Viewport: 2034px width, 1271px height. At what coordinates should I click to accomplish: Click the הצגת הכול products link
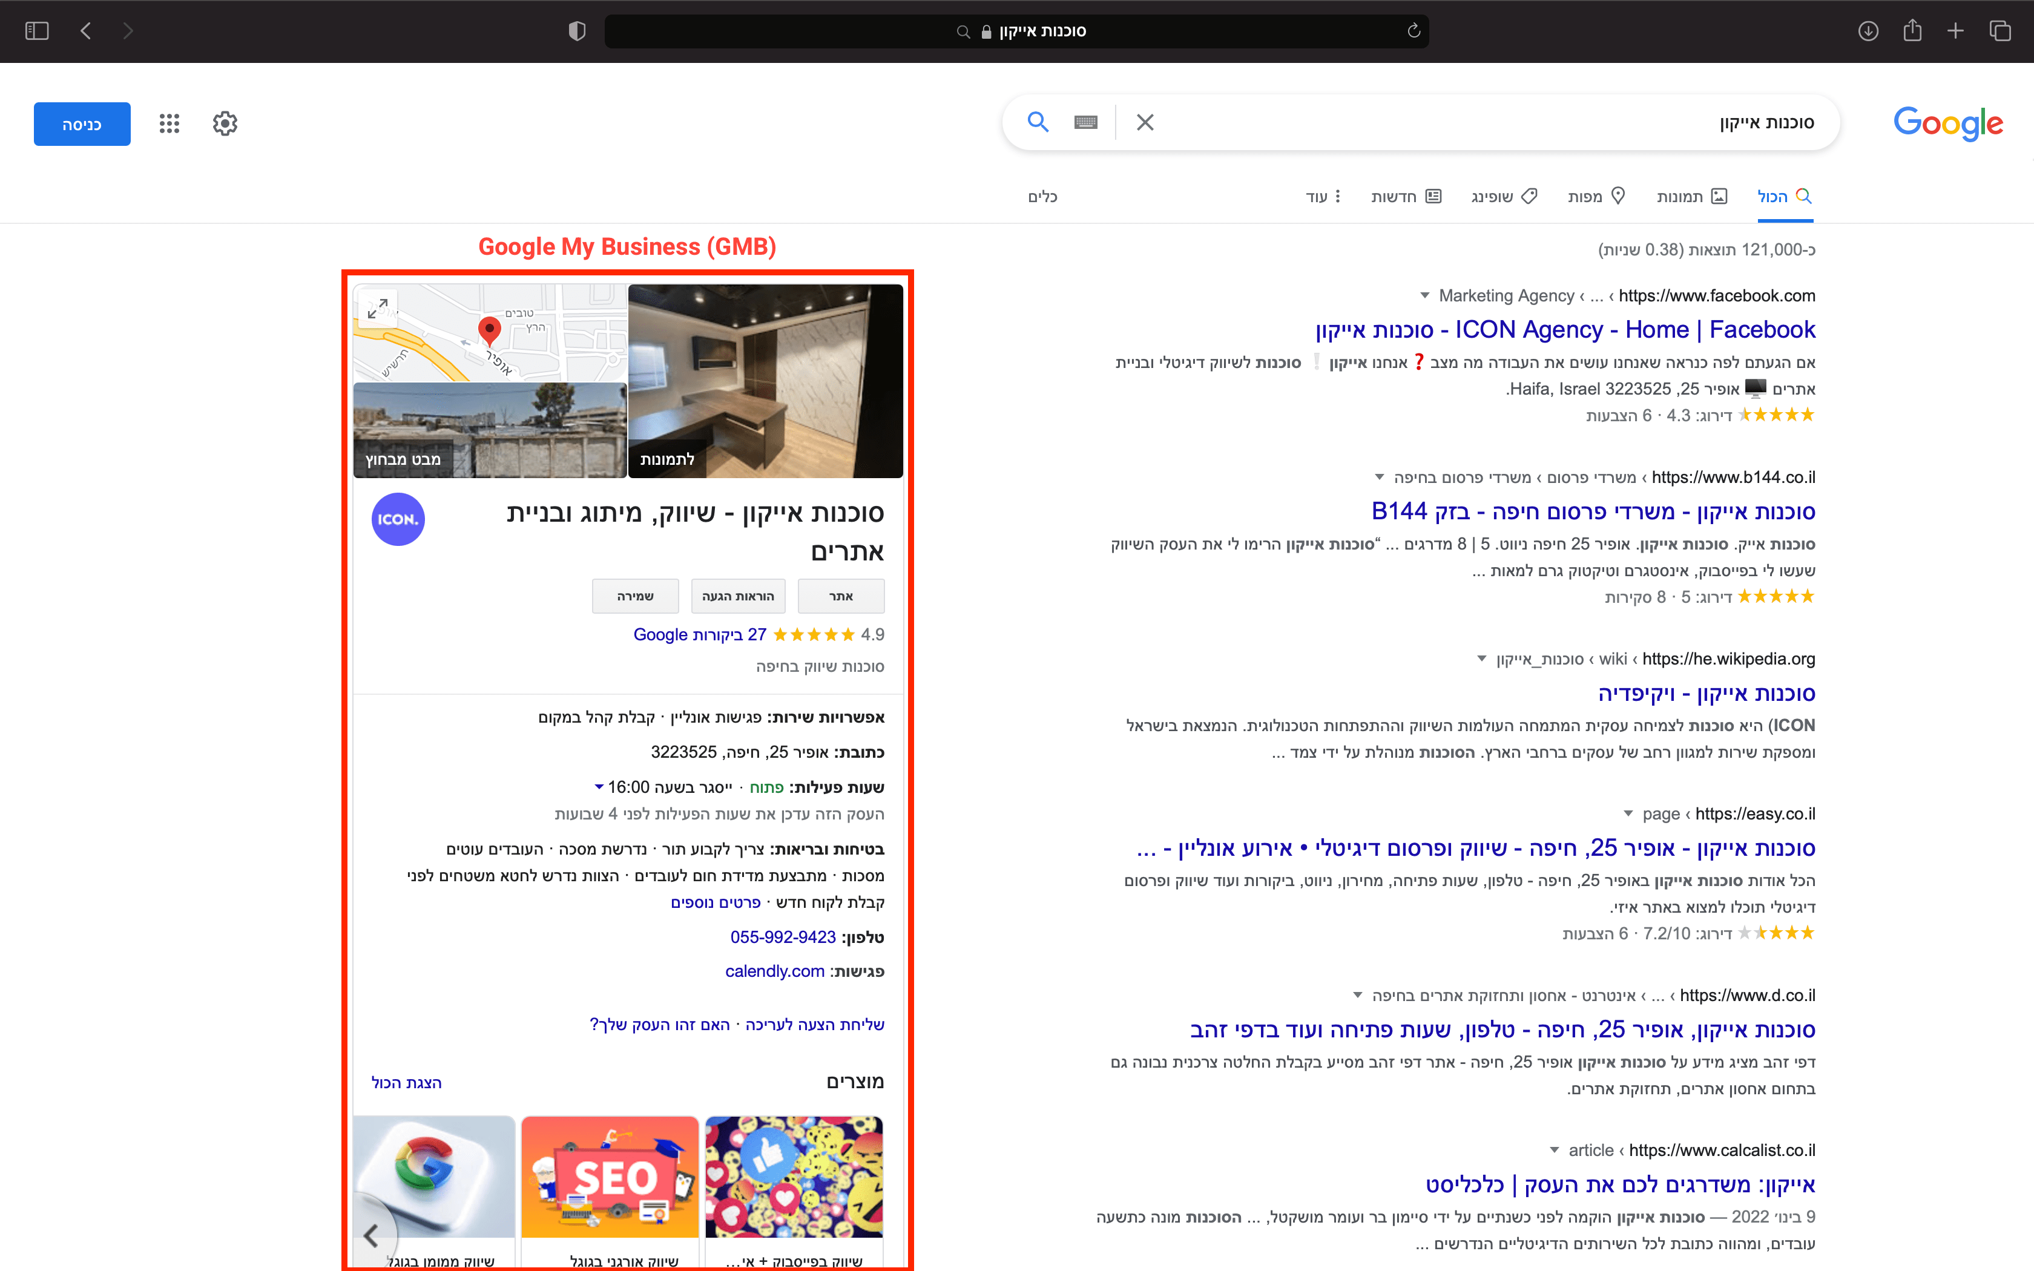[406, 1083]
